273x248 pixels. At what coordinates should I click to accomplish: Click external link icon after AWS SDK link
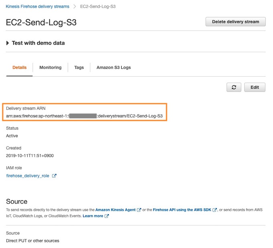(214, 210)
